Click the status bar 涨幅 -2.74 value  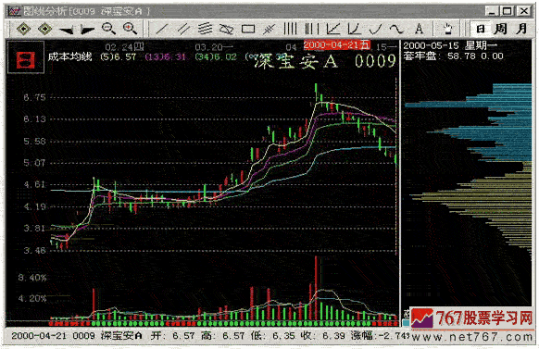381,336
